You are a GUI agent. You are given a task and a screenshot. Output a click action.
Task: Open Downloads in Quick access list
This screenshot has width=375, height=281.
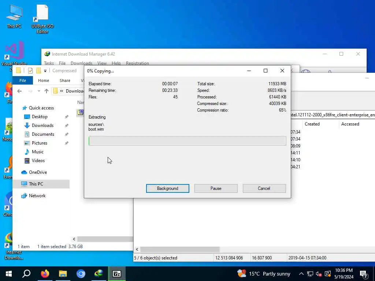42,125
